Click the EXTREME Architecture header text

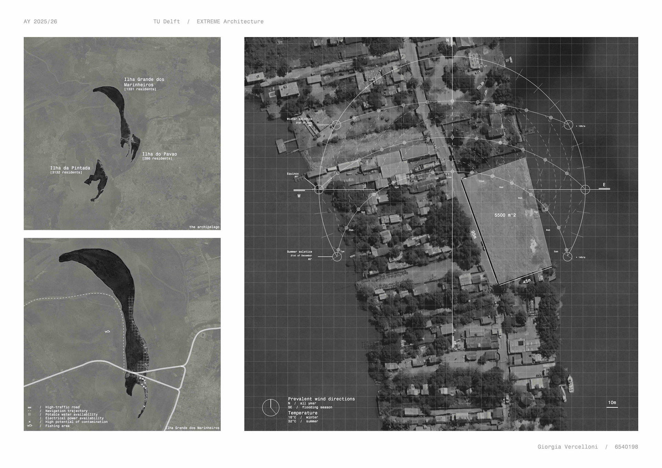[230, 21]
